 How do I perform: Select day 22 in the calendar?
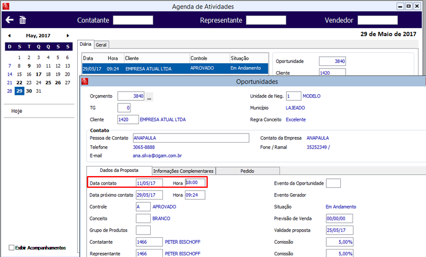coord(19,82)
